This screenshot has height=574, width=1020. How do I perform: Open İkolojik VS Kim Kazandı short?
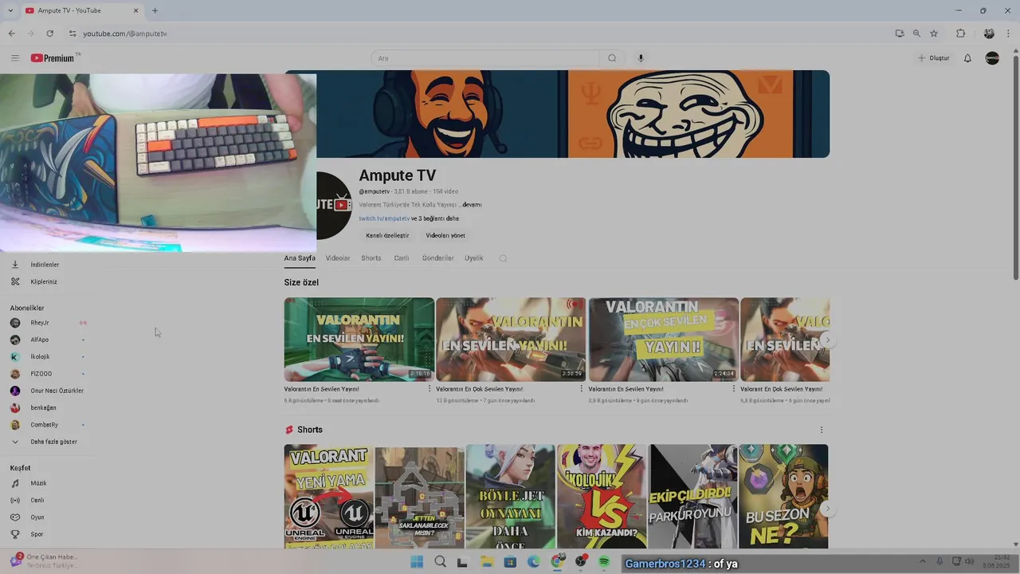pyautogui.click(x=602, y=496)
